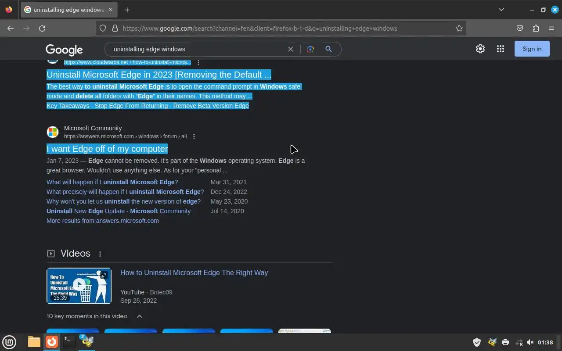The image size is (562, 351).
Task: Play the Britec09 video thumbnail
Action: point(79,286)
